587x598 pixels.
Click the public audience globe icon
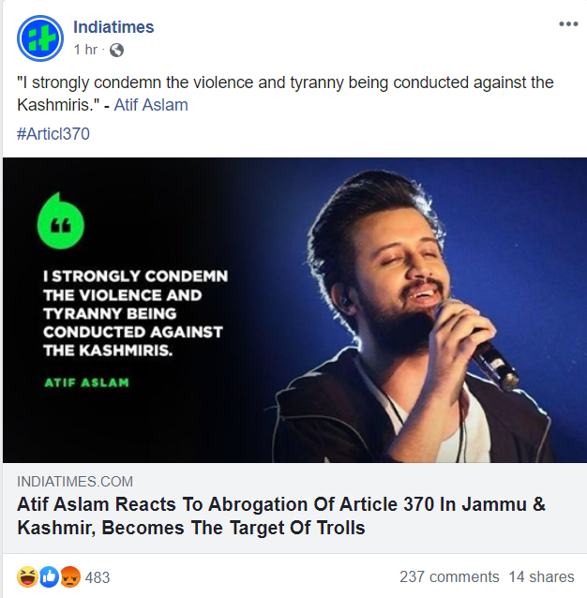(116, 51)
